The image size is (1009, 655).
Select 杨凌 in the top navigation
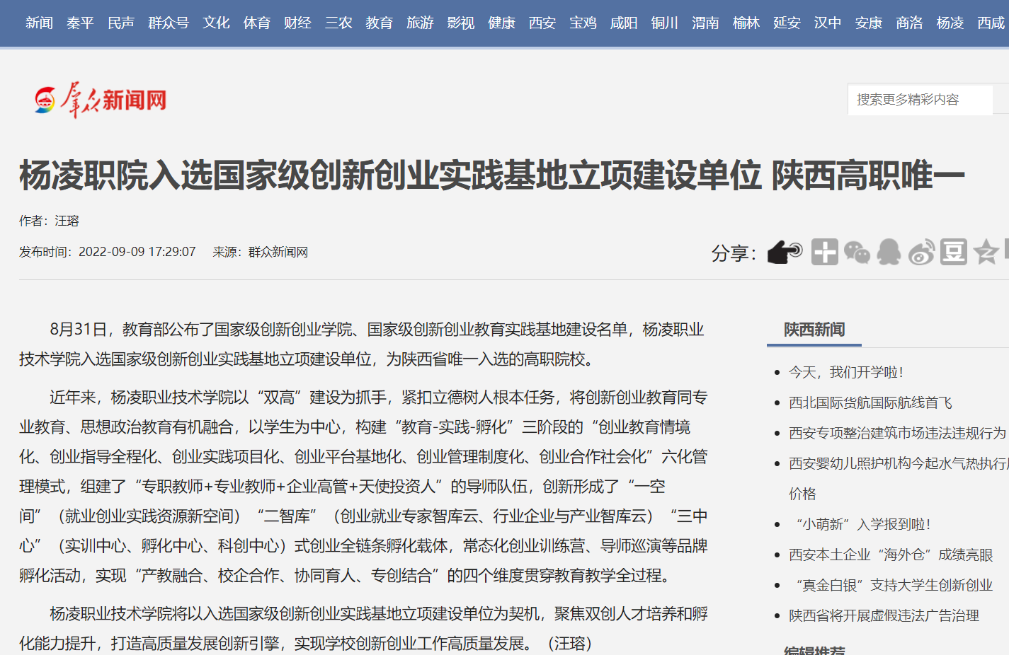point(950,23)
